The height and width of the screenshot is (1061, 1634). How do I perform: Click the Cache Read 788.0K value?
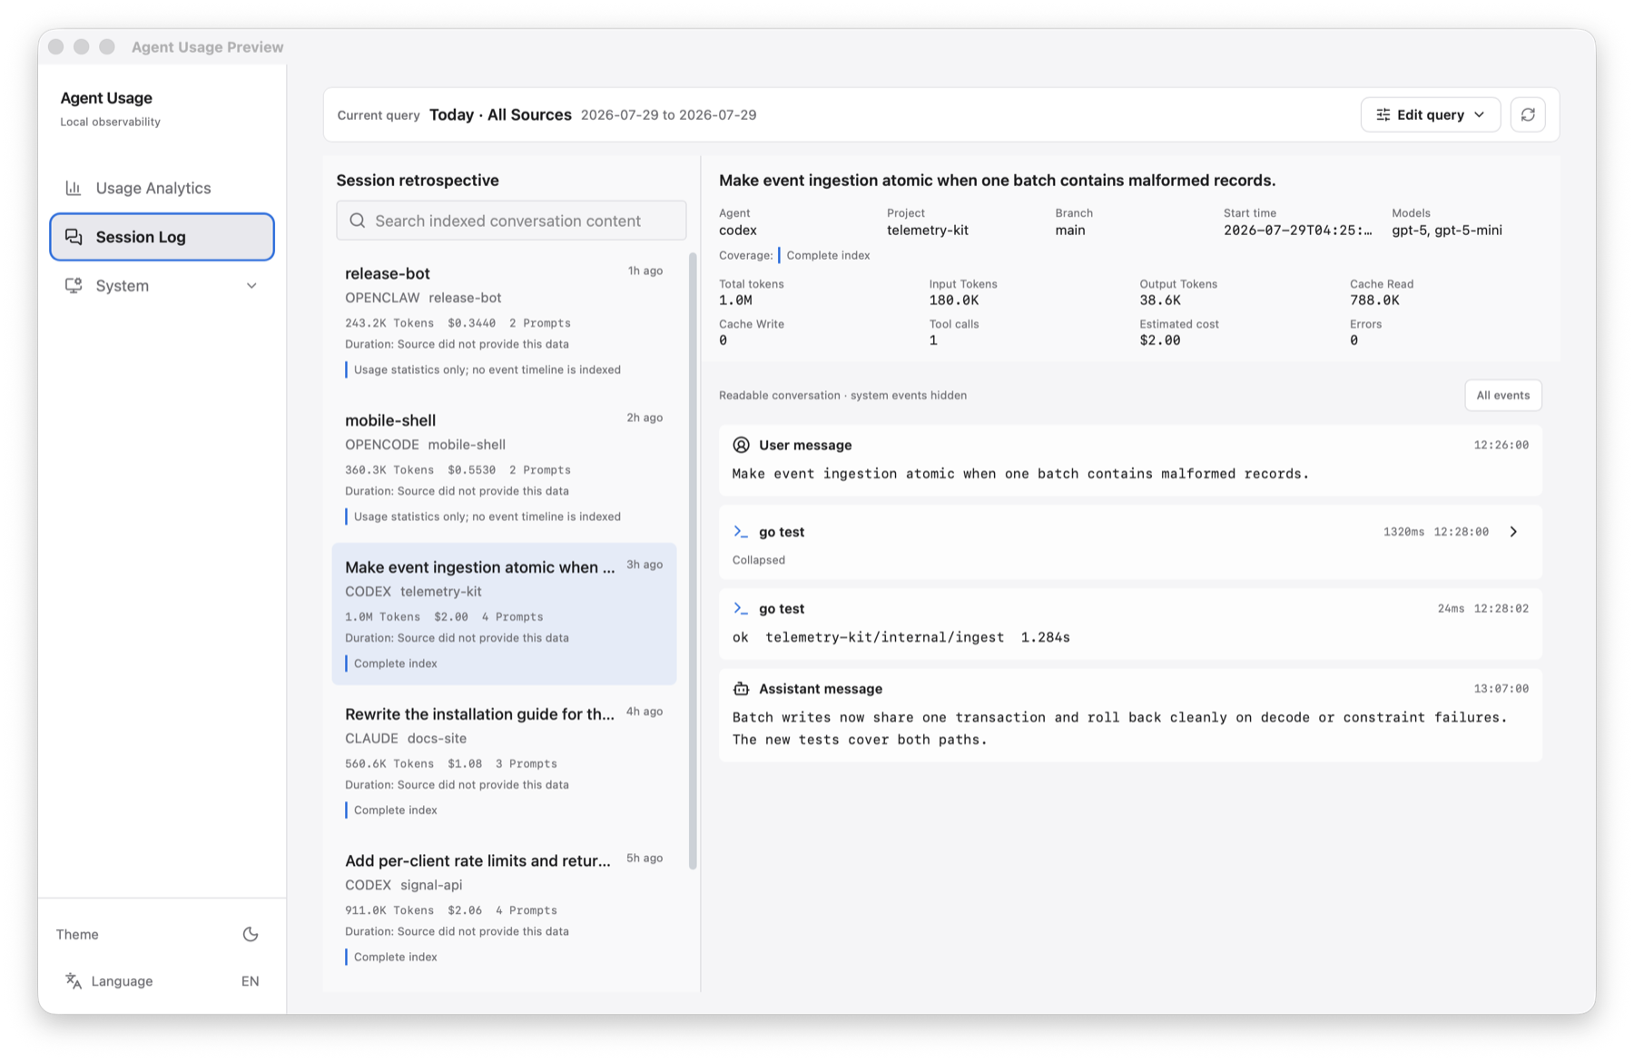point(1374,300)
